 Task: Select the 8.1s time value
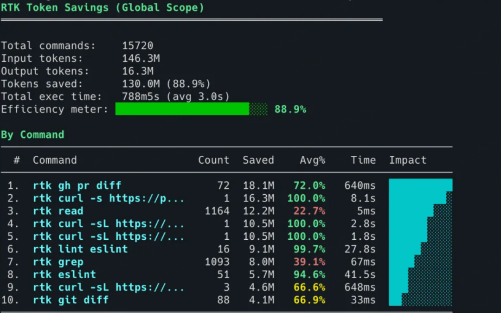[x=363, y=198]
